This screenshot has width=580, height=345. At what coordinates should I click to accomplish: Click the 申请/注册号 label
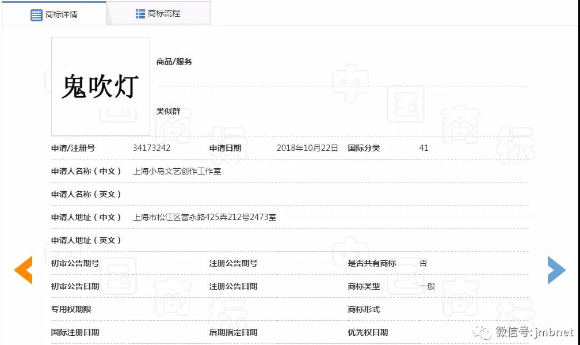tap(73, 148)
